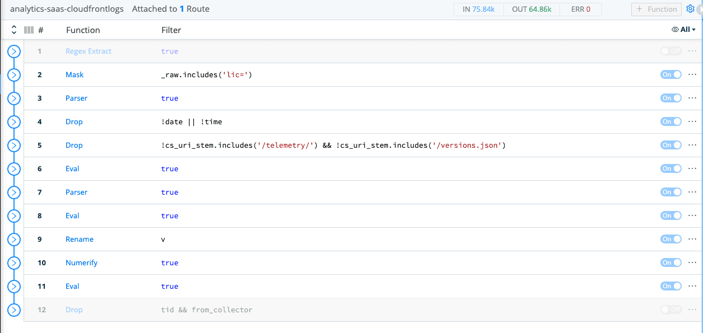Click the IN 75.84k stats indicator

tap(478, 10)
